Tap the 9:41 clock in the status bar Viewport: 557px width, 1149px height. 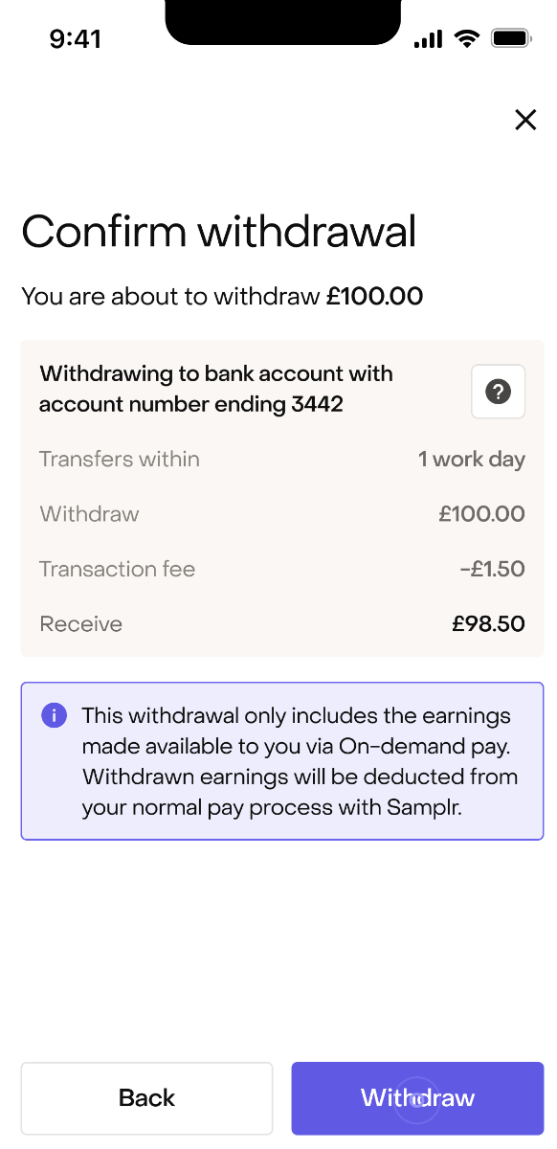(76, 38)
